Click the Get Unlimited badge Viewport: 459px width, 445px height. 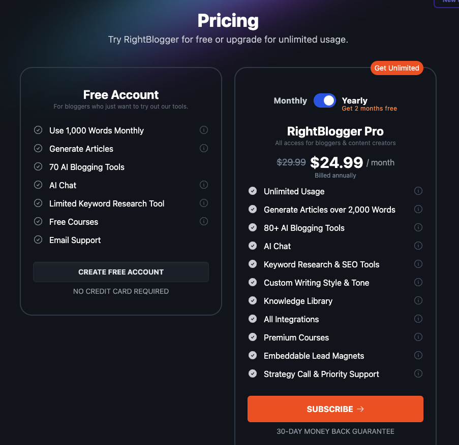click(397, 68)
